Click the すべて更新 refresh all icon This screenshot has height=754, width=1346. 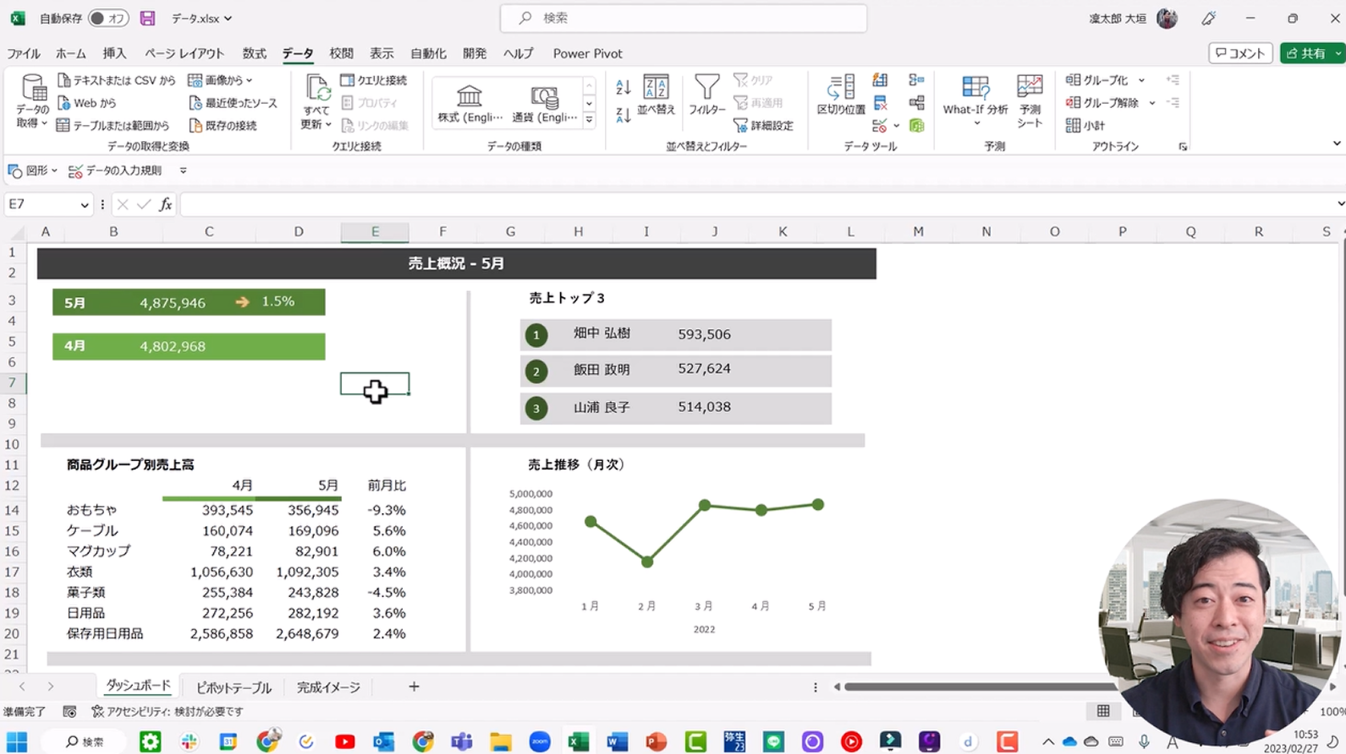[x=316, y=89]
